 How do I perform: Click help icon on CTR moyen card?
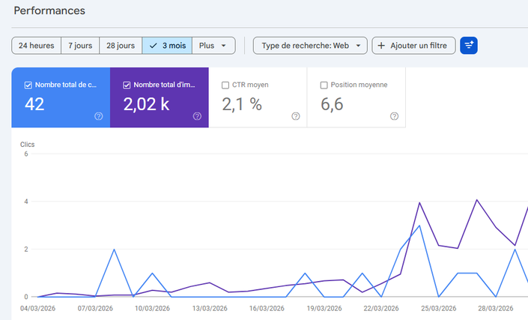(296, 116)
